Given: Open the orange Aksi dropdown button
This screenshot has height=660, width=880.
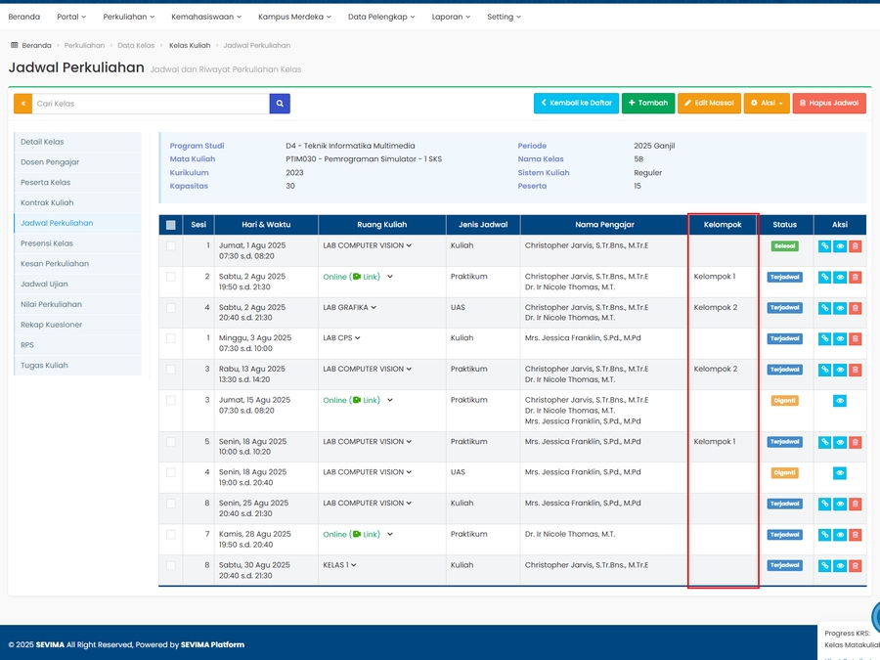Looking at the screenshot, I should click(766, 103).
